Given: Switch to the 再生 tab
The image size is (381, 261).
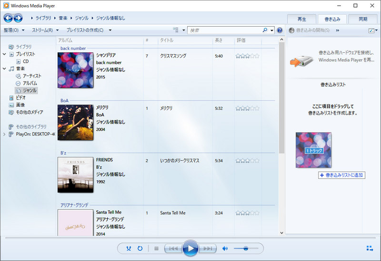Looking at the screenshot, I should (301, 19).
